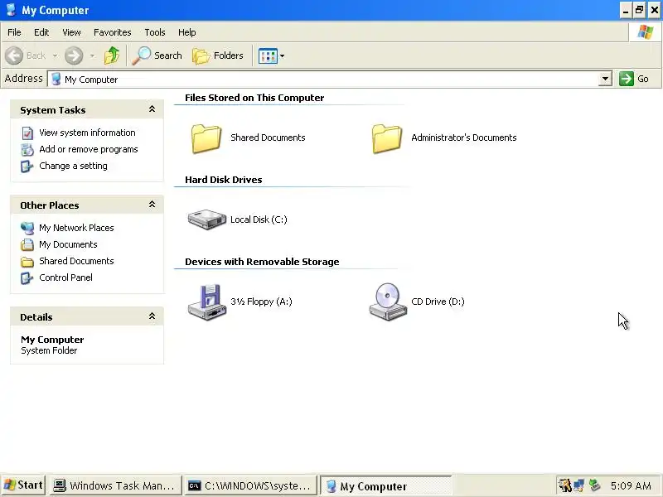Click Devices with Removable Storage header
The width and height of the screenshot is (663, 497).
[x=262, y=262]
